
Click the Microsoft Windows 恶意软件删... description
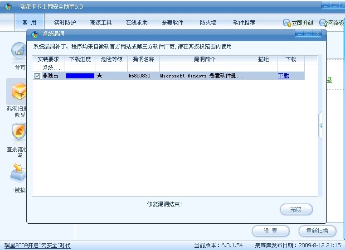click(x=202, y=76)
